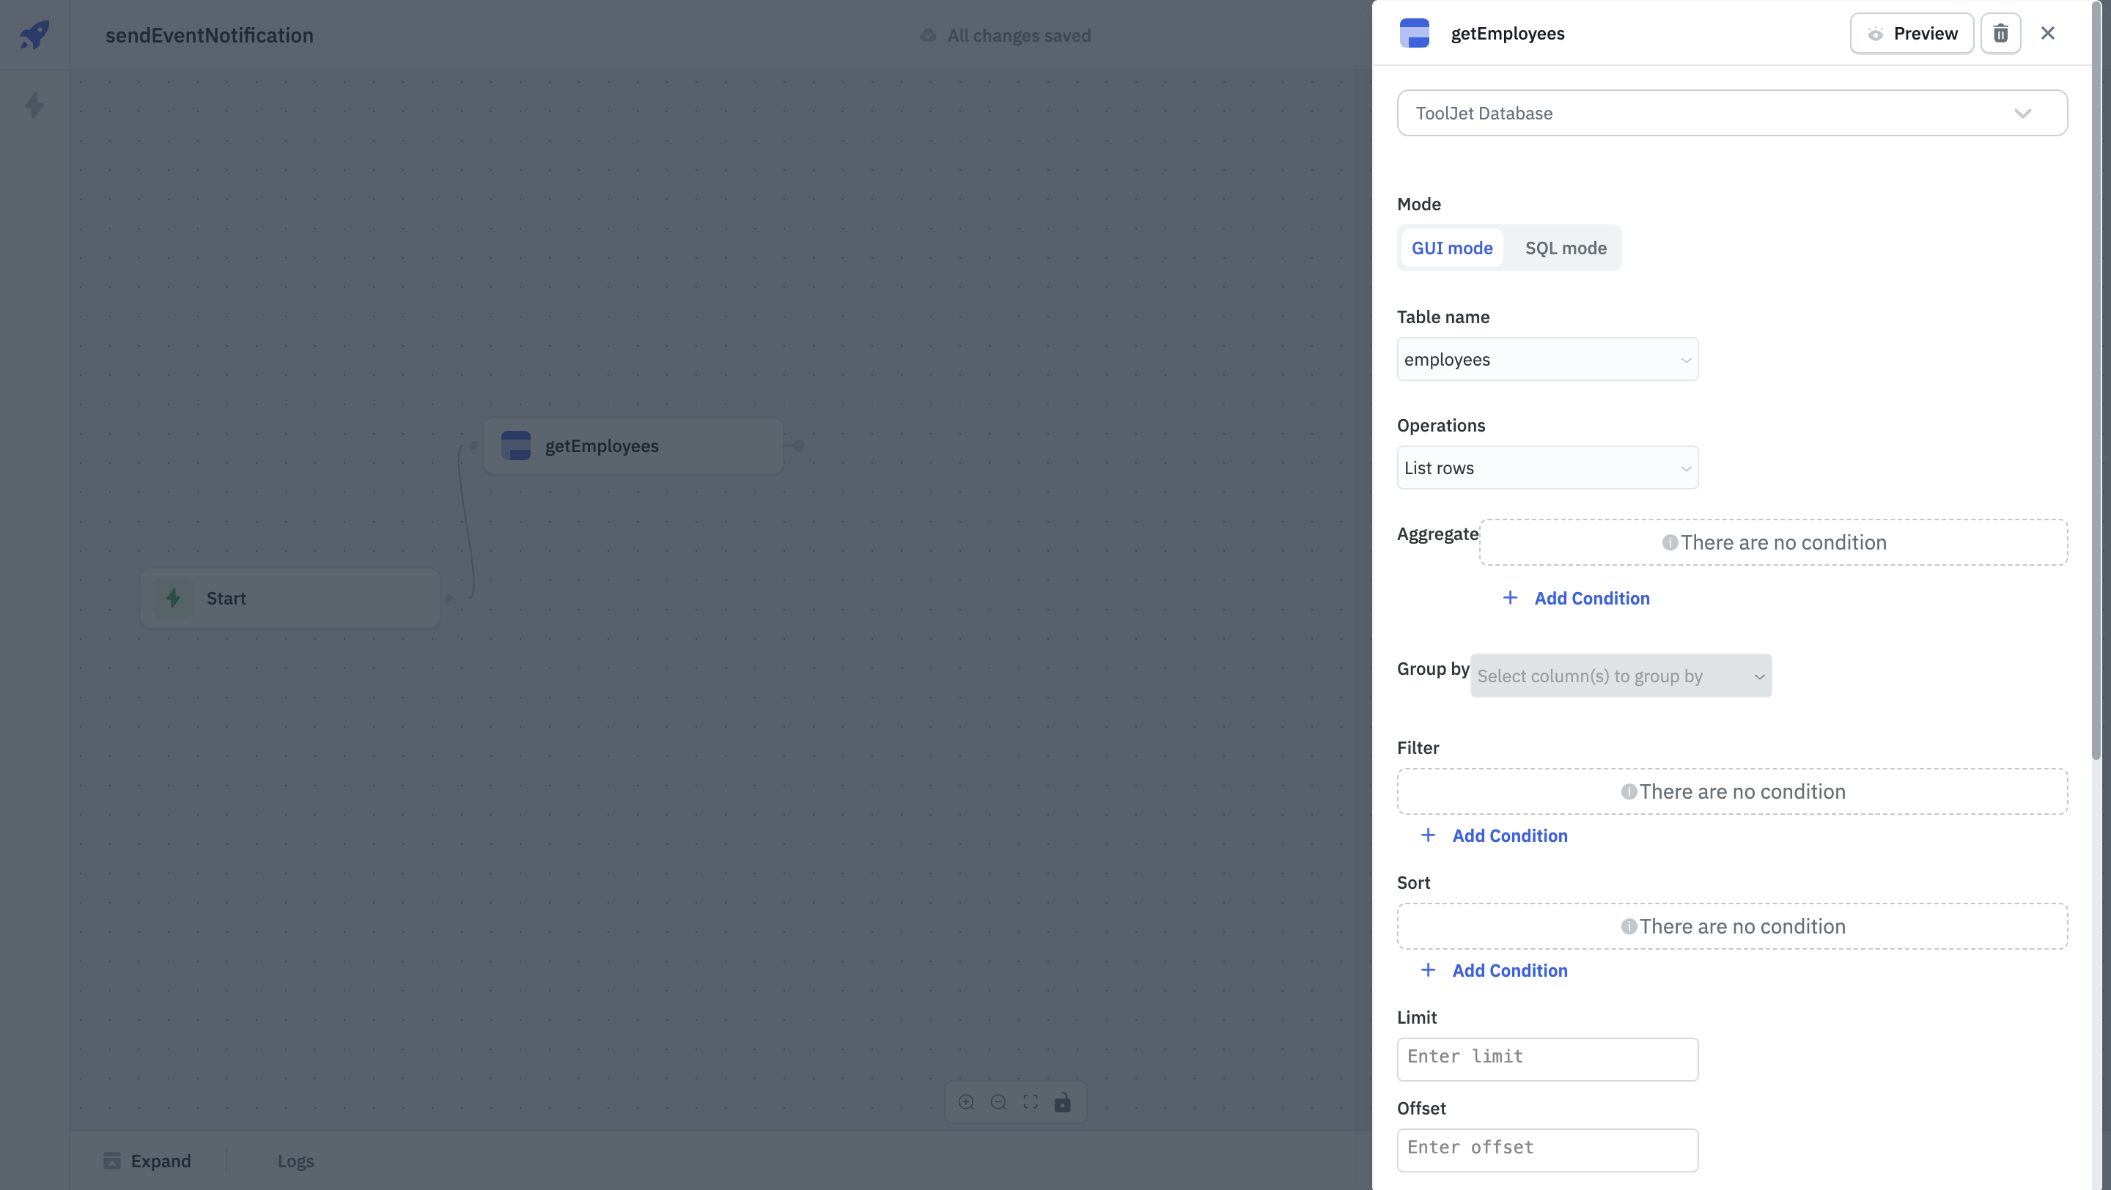The height and width of the screenshot is (1190, 2111).
Task: Switch to SQL mode tab
Action: click(1566, 246)
